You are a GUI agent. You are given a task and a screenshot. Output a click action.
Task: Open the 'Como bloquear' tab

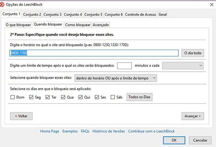(x=78, y=25)
